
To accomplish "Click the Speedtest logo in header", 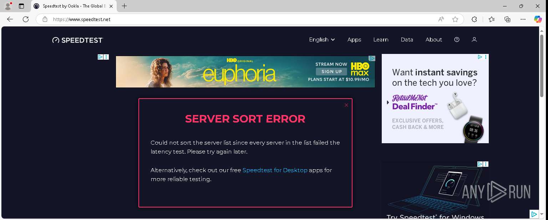I will 77,40.
